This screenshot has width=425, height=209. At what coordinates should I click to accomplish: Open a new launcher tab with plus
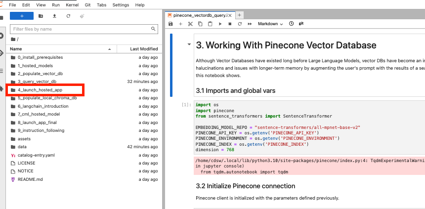pos(239,15)
